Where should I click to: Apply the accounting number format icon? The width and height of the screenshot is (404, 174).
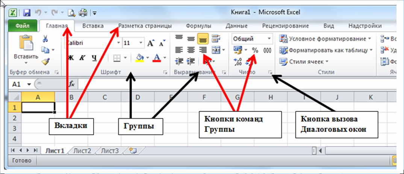(238, 50)
